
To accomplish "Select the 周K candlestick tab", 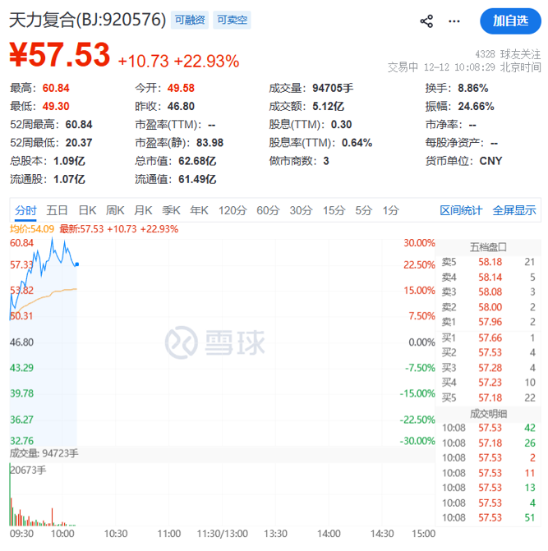I will click(x=115, y=210).
